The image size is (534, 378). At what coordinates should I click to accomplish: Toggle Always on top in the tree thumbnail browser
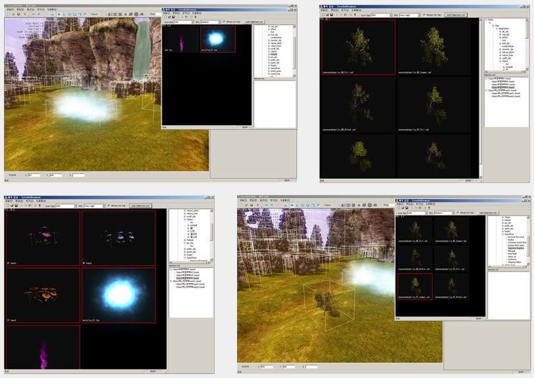click(x=433, y=15)
